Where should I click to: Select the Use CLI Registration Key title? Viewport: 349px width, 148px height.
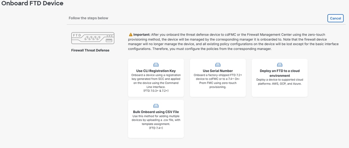point(156,71)
